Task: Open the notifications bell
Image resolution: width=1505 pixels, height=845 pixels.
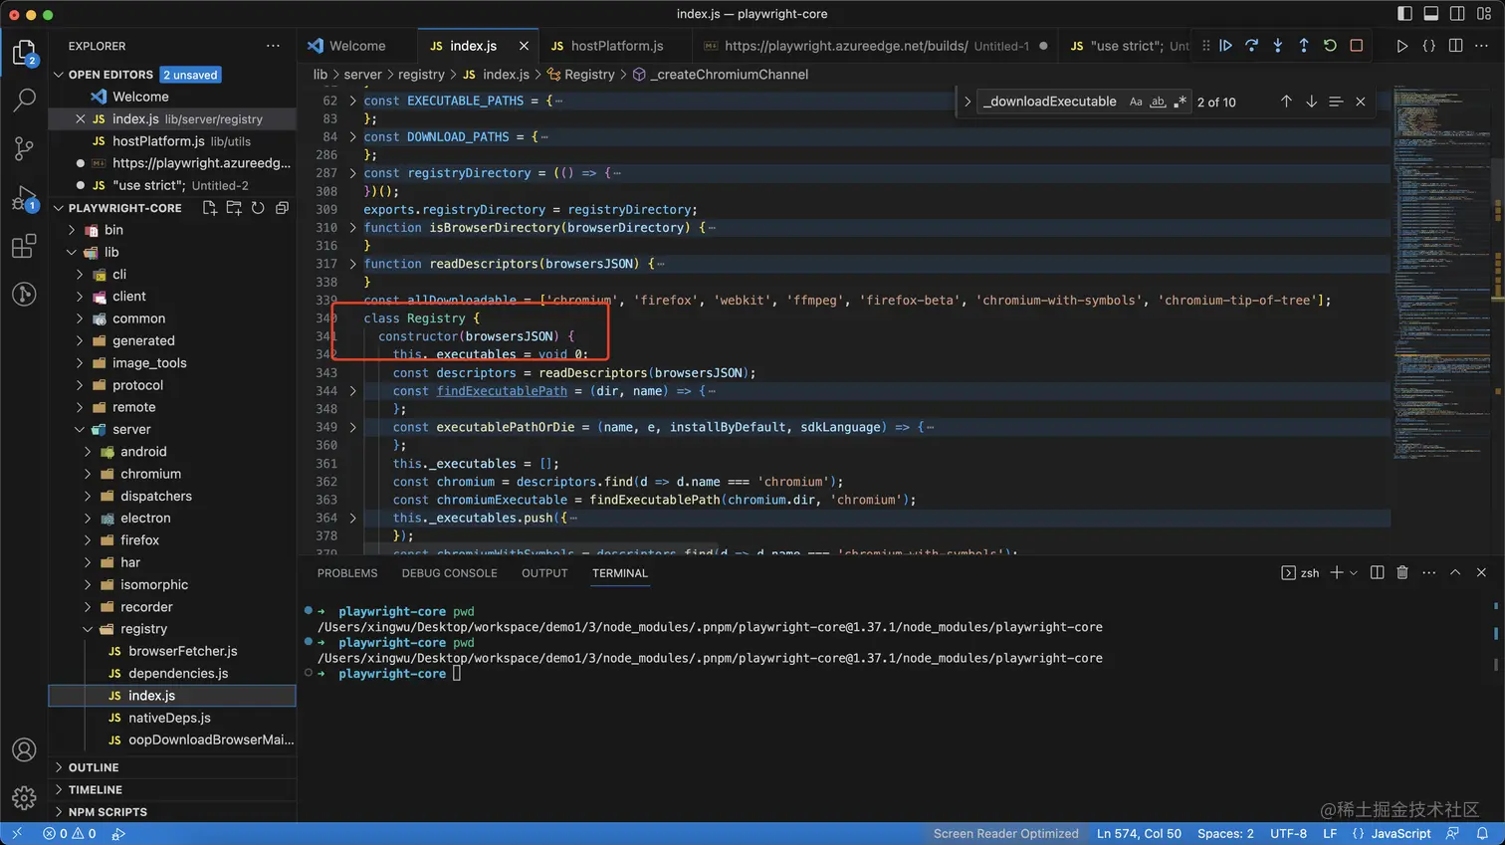Action: click(1482, 834)
